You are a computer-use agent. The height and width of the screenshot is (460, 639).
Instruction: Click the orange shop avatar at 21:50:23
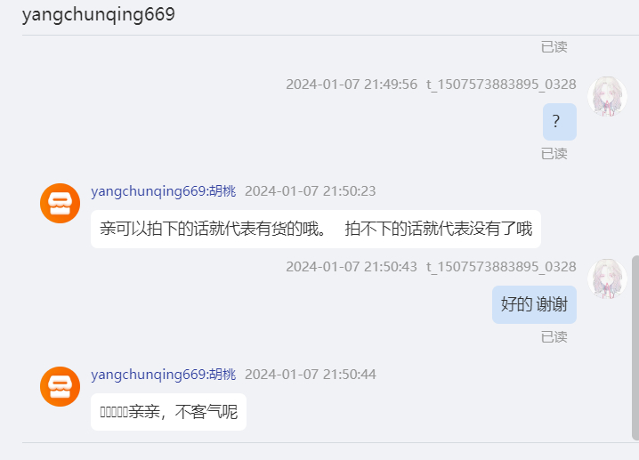pyautogui.click(x=60, y=204)
